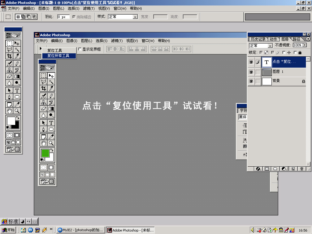Click the Type tool in the canvas image's toolbox
This screenshot has width=312, height=234.
coord(51,123)
